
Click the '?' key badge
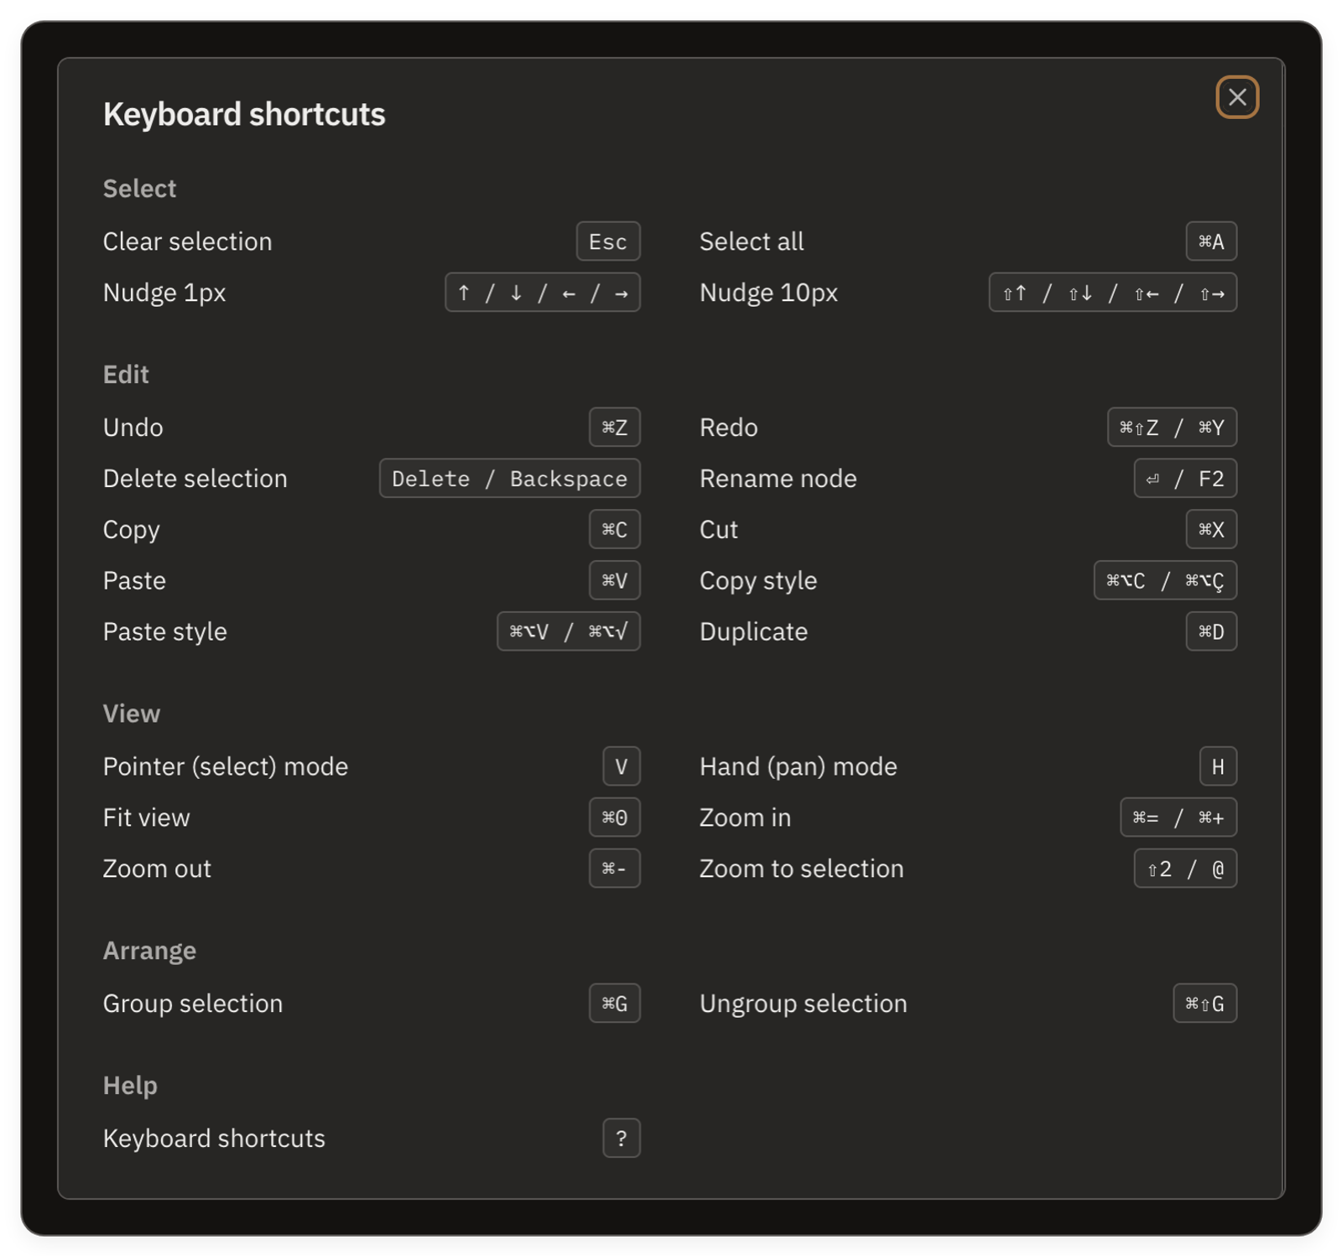[x=621, y=1139]
